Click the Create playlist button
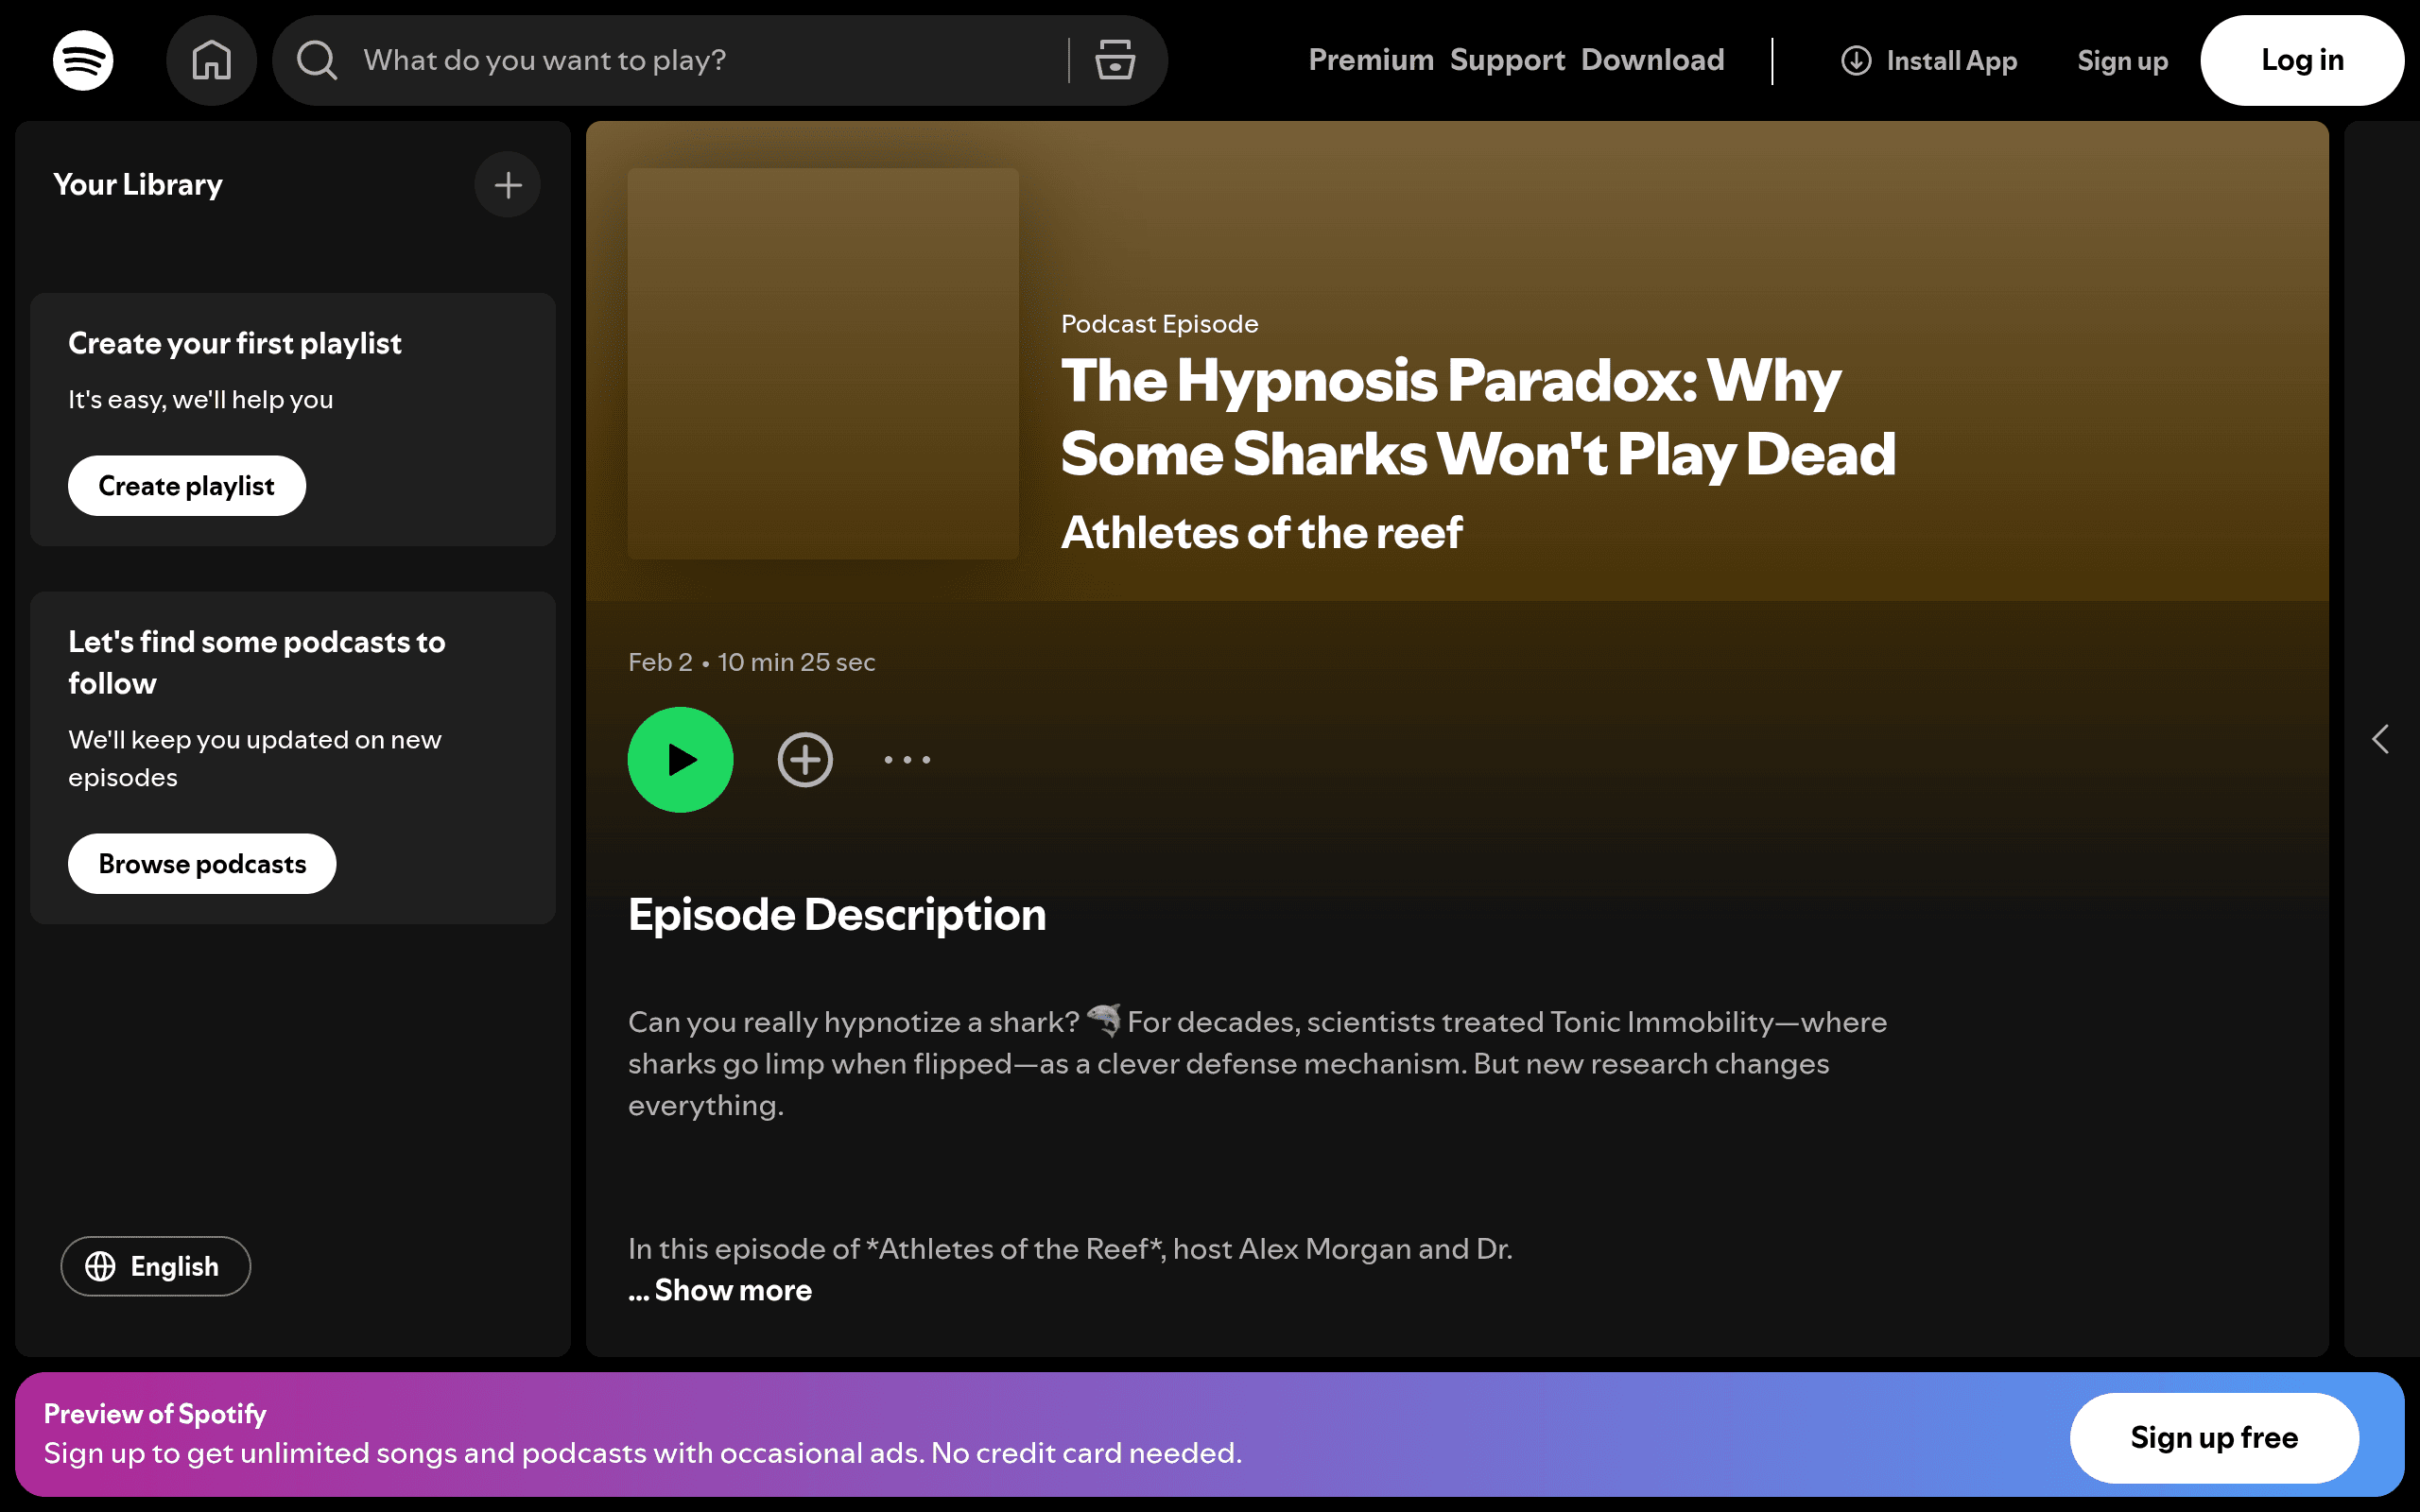The height and width of the screenshot is (1512, 2420). [187, 486]
